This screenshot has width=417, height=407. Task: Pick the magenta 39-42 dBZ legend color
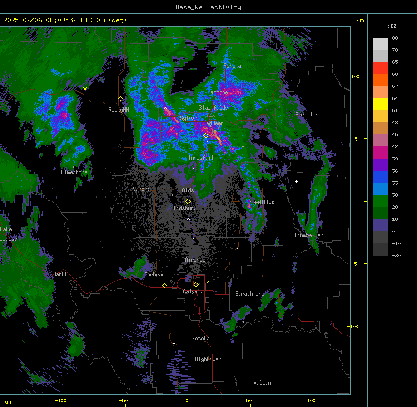(380, 152)
